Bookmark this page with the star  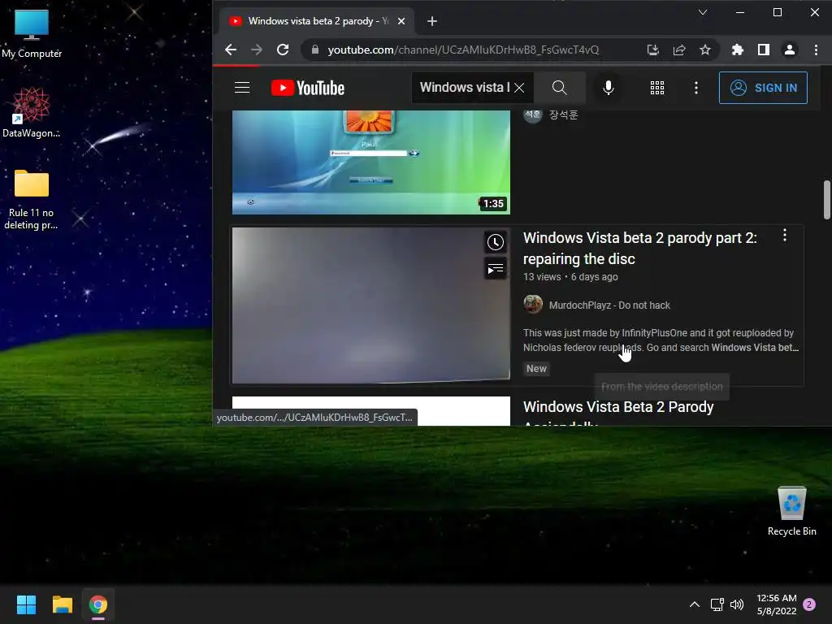[x=704, y=50]
